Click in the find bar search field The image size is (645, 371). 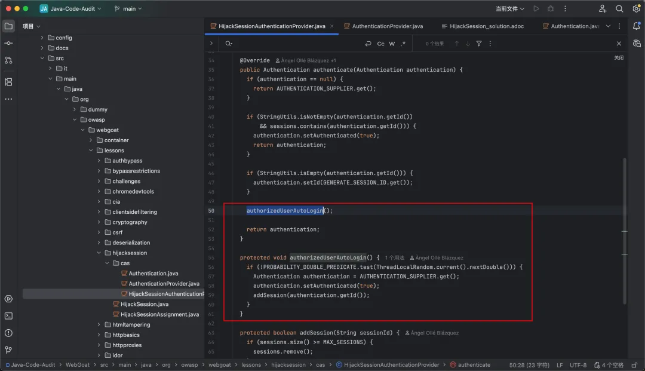[x=298, y=44]
